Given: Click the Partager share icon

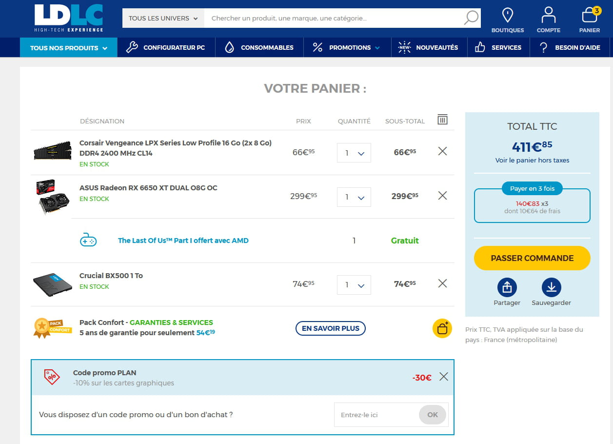Looking at the screenshot, I should pyautogui.click(x=507, y=287).
